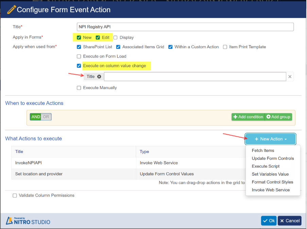
Task: Select the AND condition operator
Action: [x=36, y=117]
